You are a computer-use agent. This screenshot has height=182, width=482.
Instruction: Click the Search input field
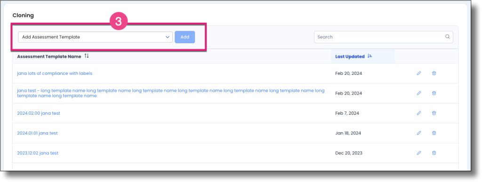[x=383, y=37]
